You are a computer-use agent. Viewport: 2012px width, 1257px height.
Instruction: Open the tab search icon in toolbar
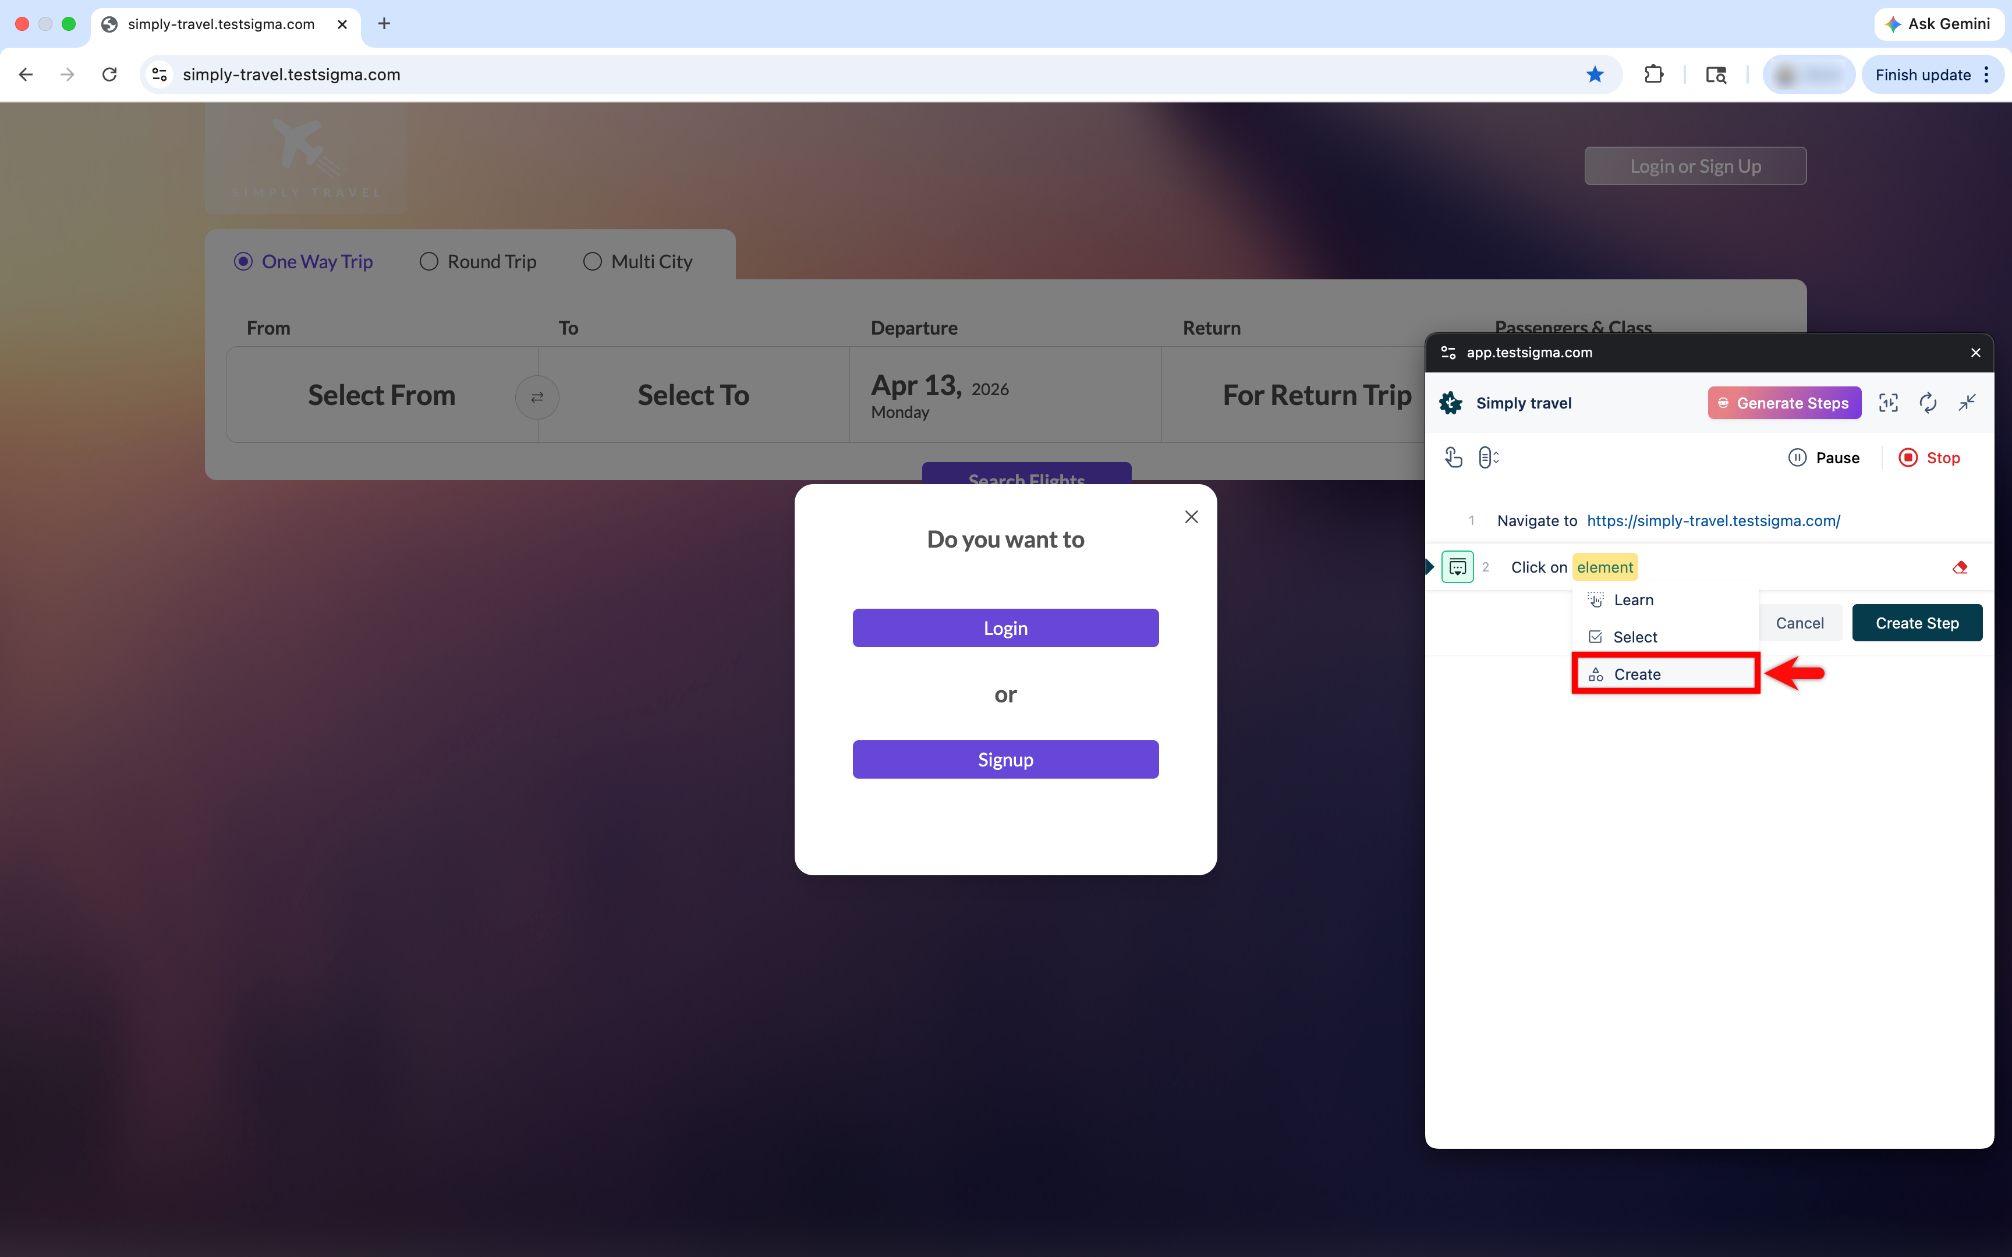1716,75
